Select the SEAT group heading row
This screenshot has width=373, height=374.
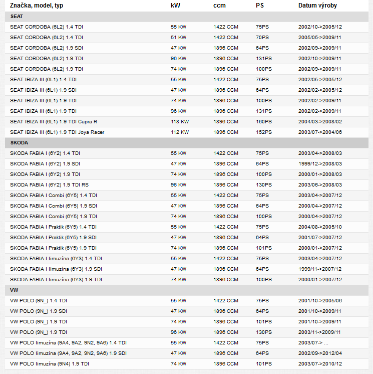(x=186, y=17)
